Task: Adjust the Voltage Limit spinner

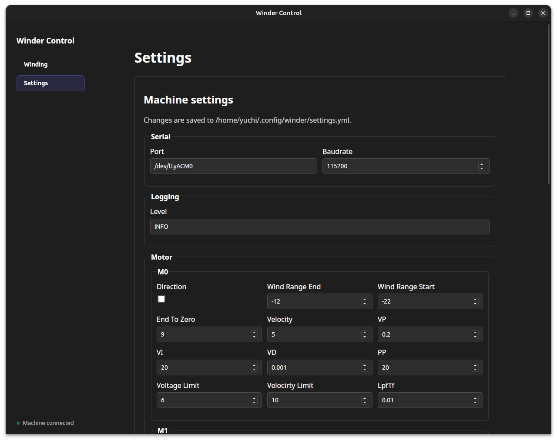Action: pyautogui.click(x=254, y=400)
